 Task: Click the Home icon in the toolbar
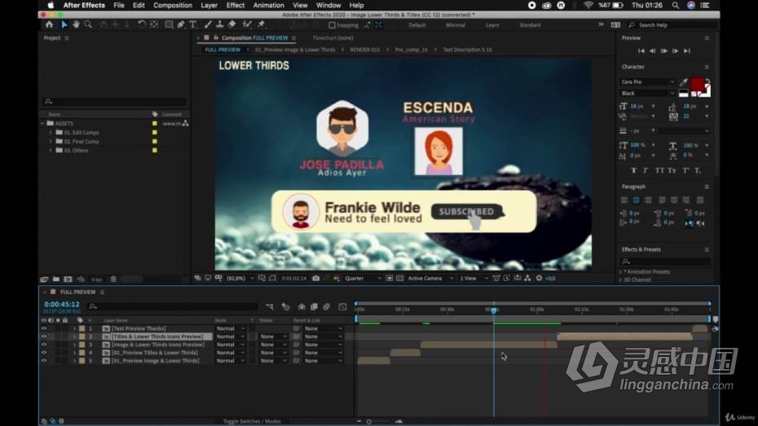pos(49,24)
